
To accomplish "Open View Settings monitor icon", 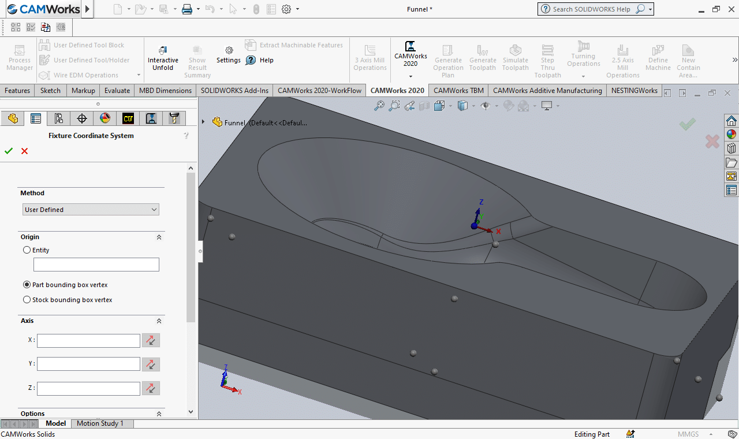I will pyautogui.click(x=546, y=106).
